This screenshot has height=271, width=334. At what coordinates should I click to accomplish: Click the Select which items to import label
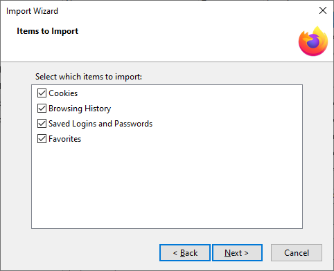pyautogui.click(x=89, y=77)
